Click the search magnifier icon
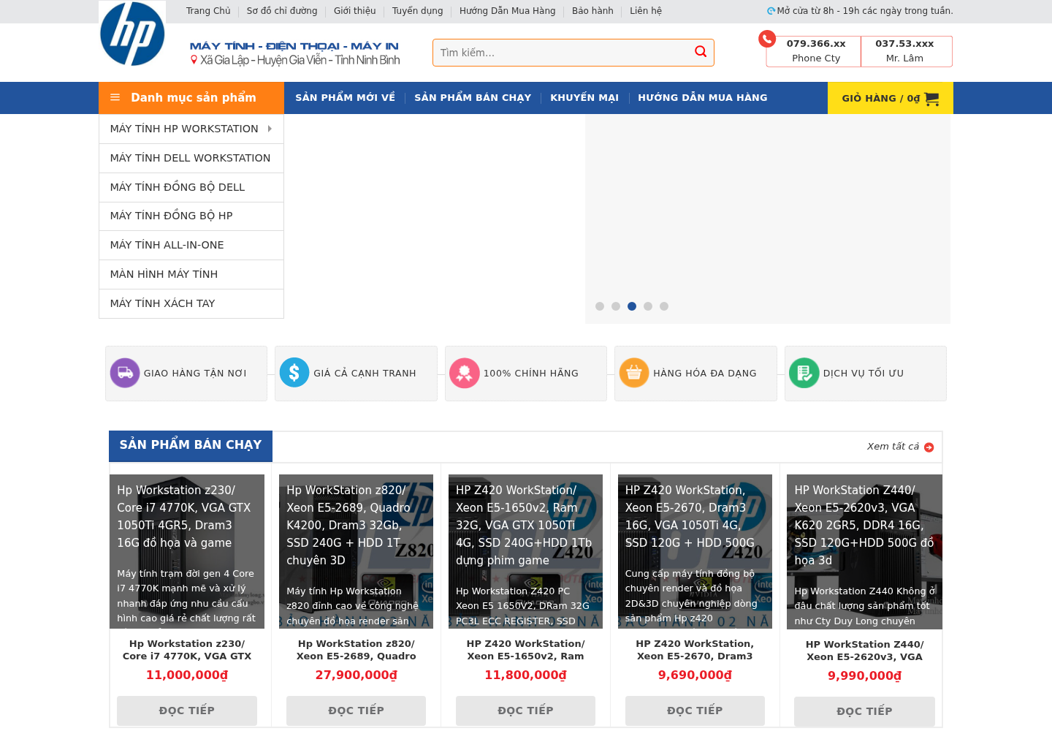Screen dimensions: 1052x731 701,52
